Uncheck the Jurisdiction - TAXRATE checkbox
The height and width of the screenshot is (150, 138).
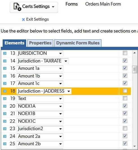coord(125,61)
